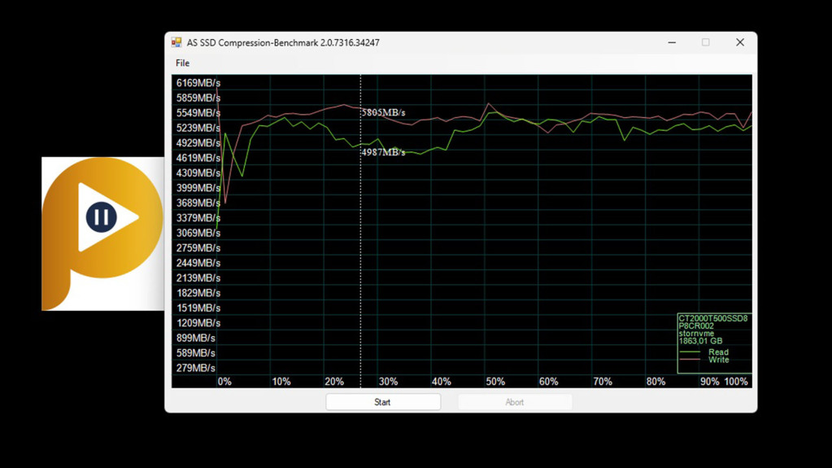
Task: Click the 3379MB/s axis label
Action: (x=198, y=218)
